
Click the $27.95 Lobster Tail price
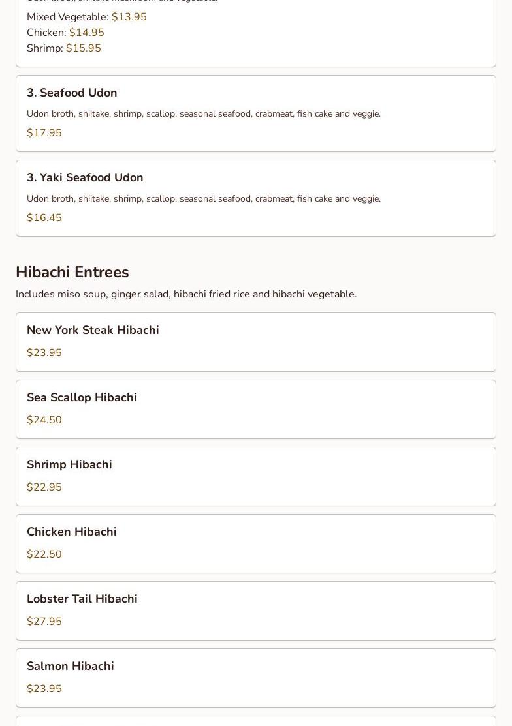point(44,622)
